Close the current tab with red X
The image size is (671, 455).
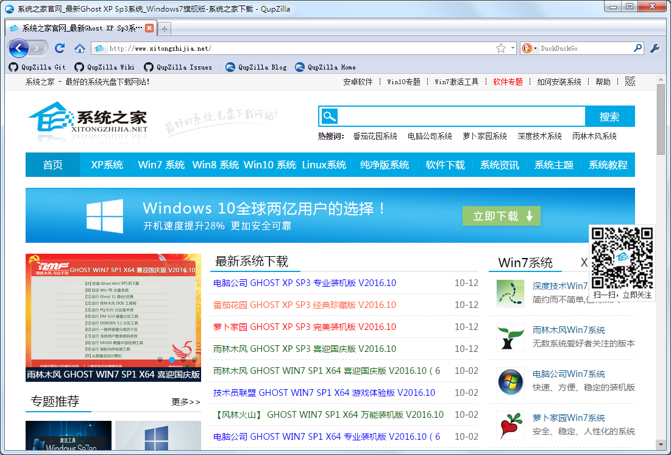click(x=149, y=28)
